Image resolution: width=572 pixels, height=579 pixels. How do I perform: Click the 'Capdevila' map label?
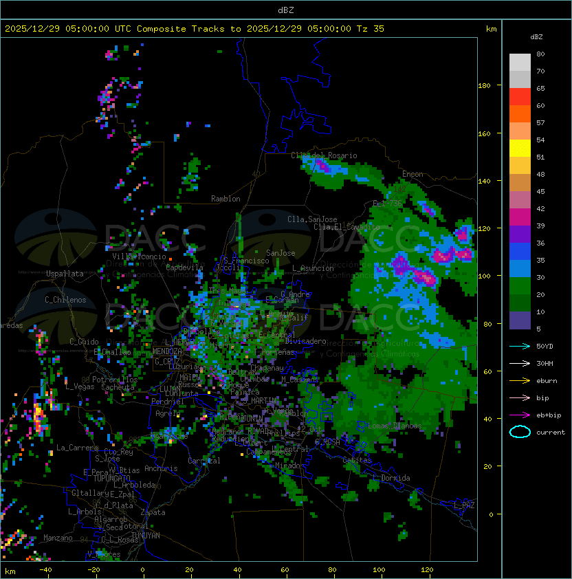coord(184,267)
